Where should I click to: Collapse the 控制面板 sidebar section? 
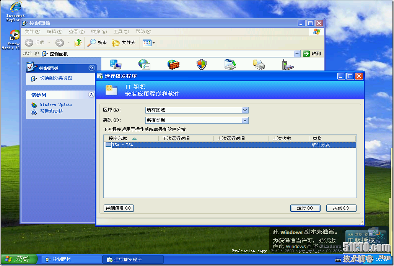91,68
